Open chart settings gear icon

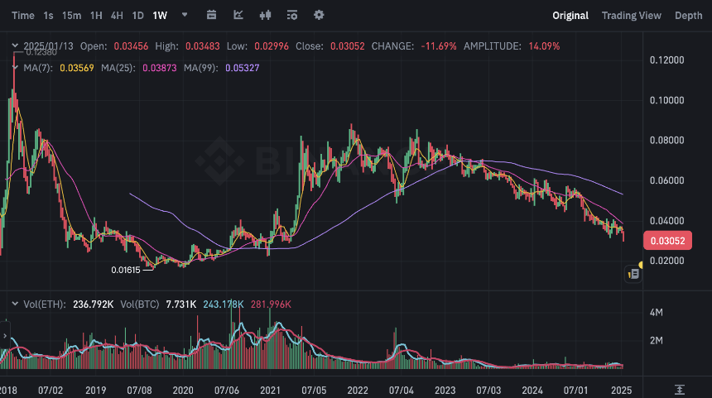pyautogui.click(x=319, y=15)
